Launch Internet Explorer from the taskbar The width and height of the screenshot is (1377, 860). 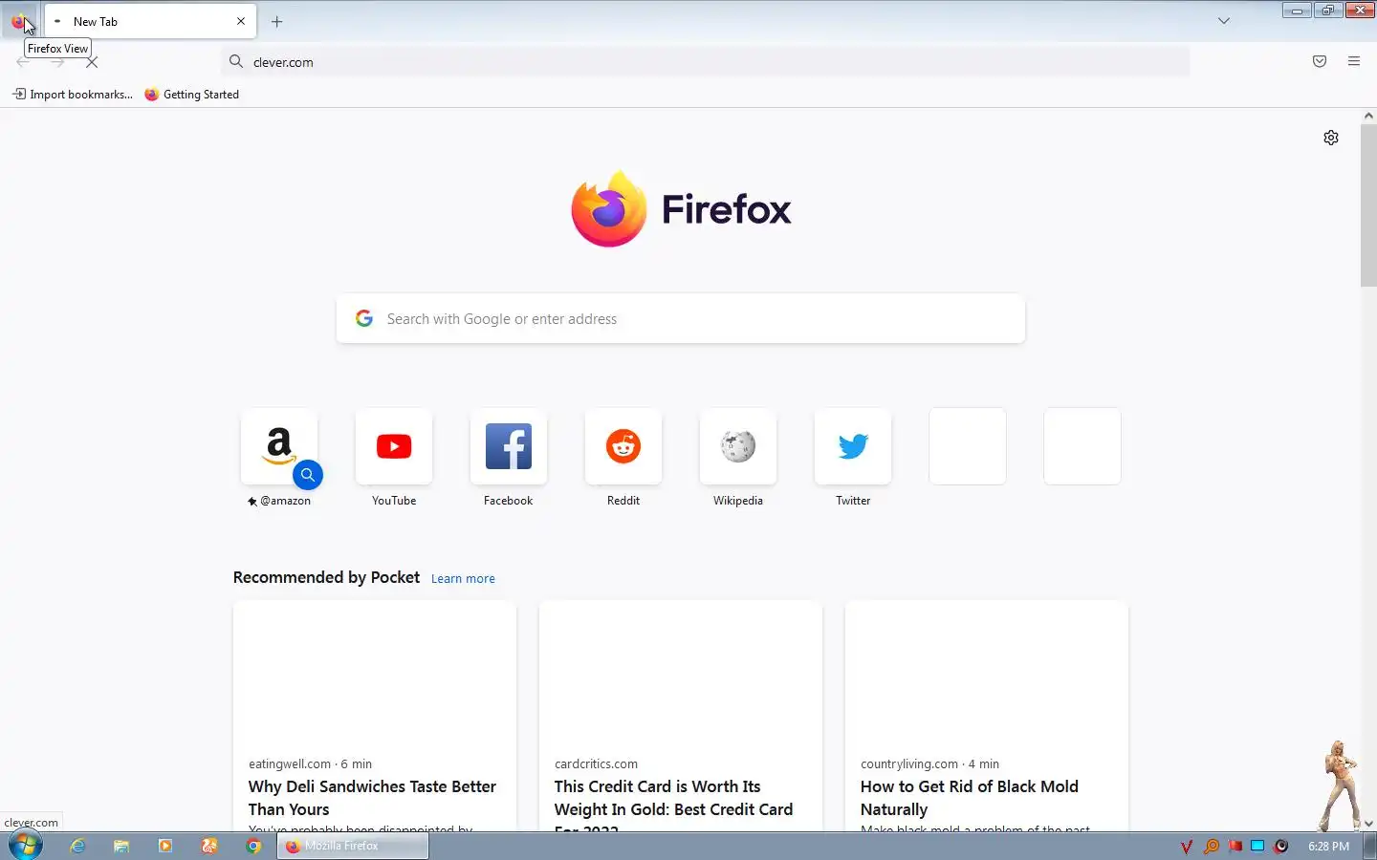click(77, 846)
